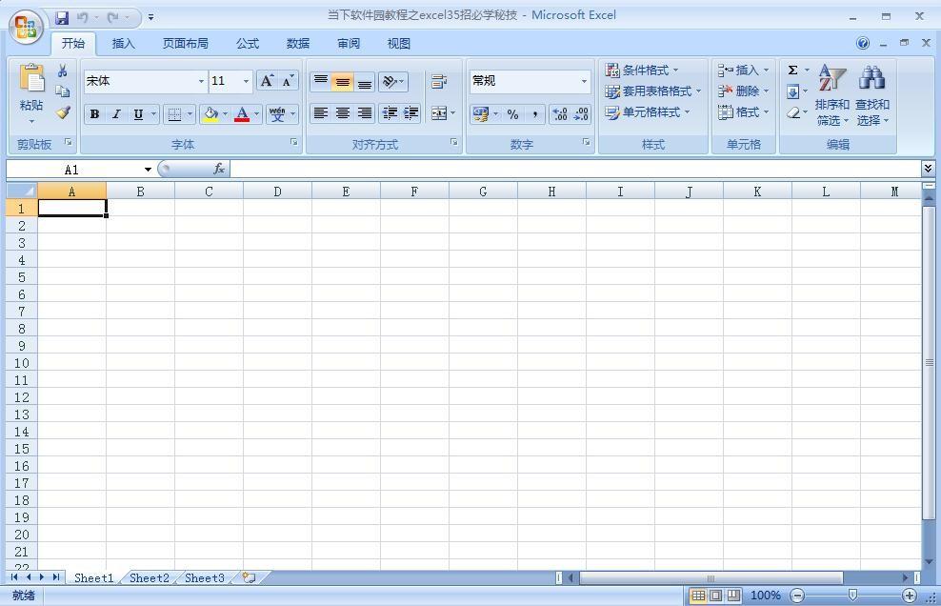Click the zoom slider handle
Screen dimensions: 941x606
pos(852,595)
